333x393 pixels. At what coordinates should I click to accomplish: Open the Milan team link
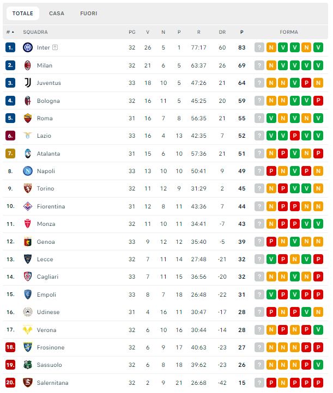[x=45, y=65]
